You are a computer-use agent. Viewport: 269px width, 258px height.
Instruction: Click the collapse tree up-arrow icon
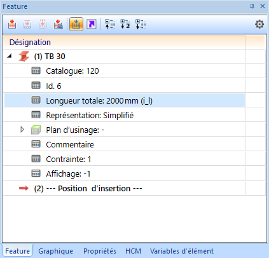tap(110, 24)
